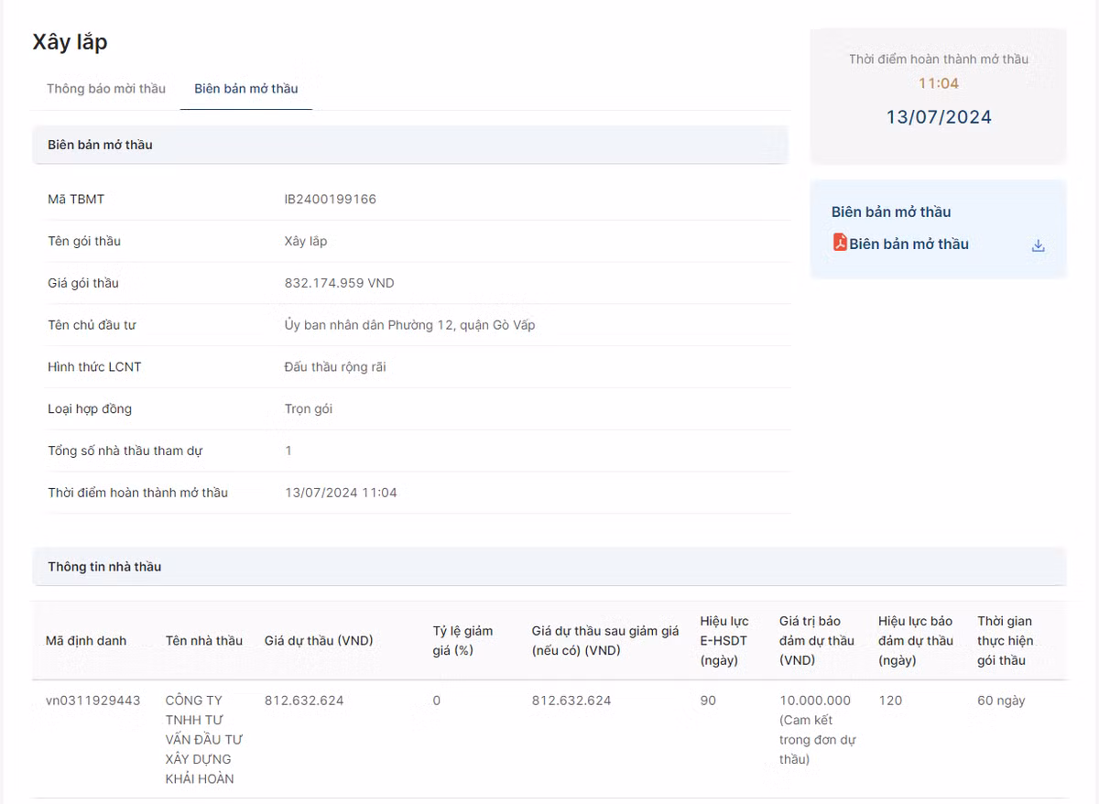The width and height of the screenshot is (1099, 804).
Task: Click the Giá dự thầu (VND) column header
Action: point(319,641)
